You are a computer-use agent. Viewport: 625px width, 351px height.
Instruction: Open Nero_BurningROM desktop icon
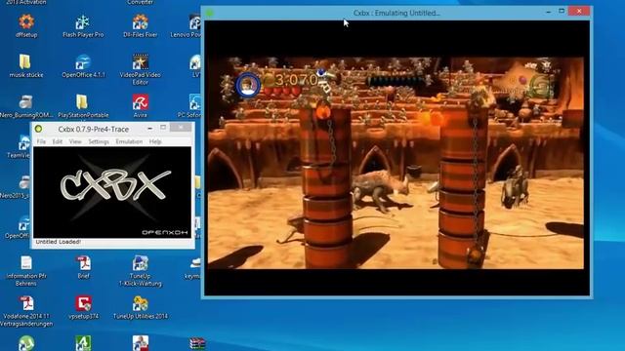coord(26,106)
